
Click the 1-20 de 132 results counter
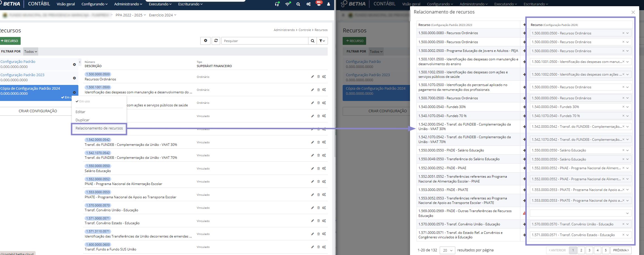(427, 250)
